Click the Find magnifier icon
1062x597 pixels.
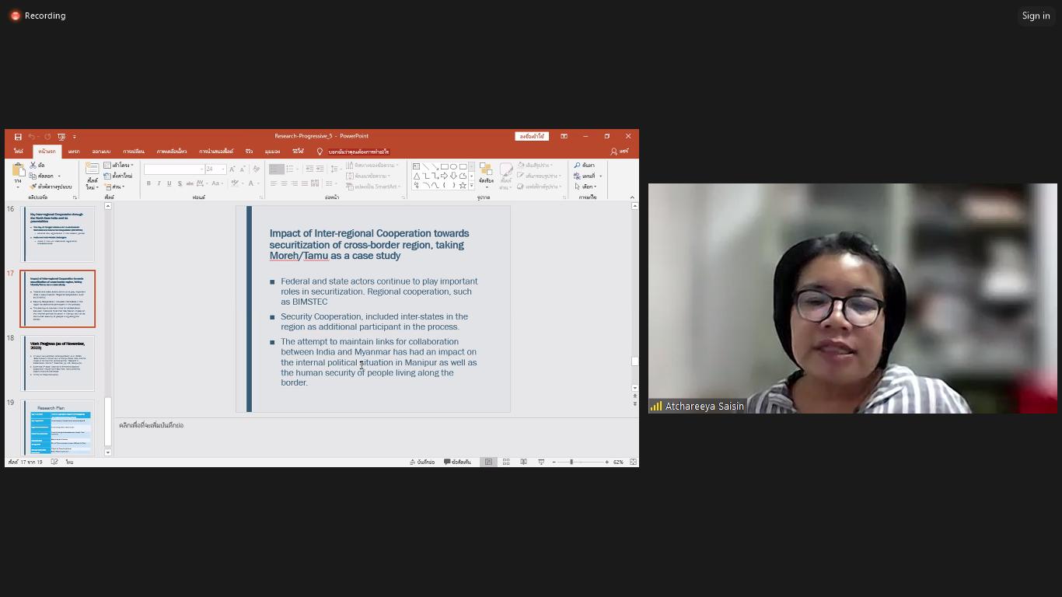578,166
